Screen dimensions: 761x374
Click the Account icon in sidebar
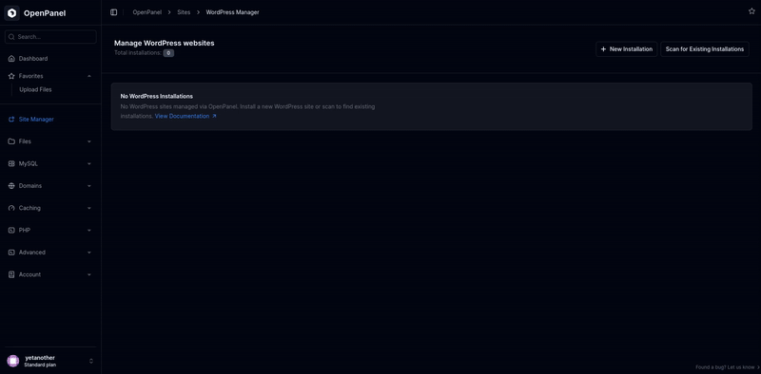pos(11,274)
